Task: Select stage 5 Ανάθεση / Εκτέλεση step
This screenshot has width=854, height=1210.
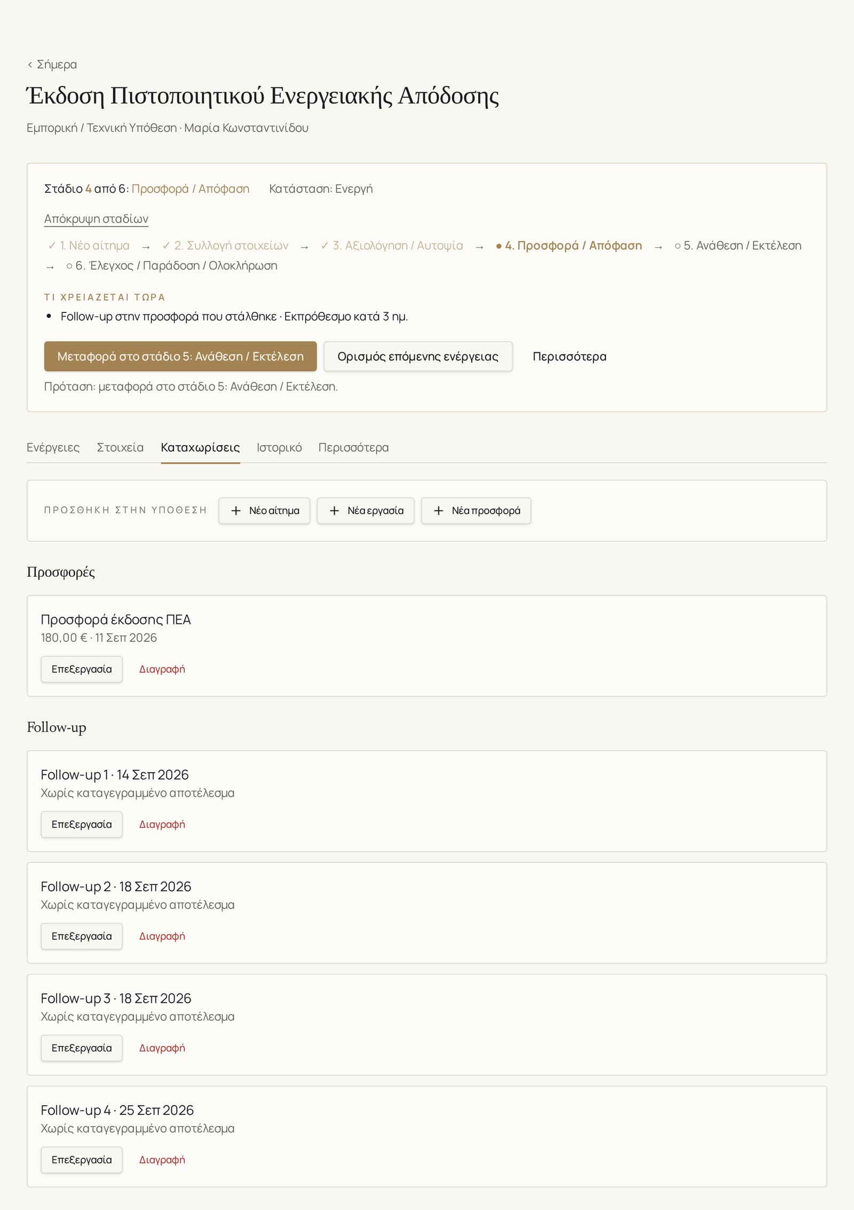Action: [738, 246]
